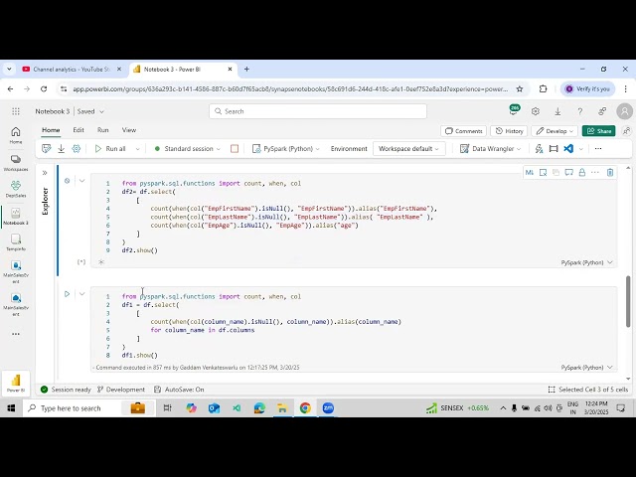Click the notebook vertical scrollbar thumb
The image size is (636, 477).
pyautogui.click(x=628, y=301)
